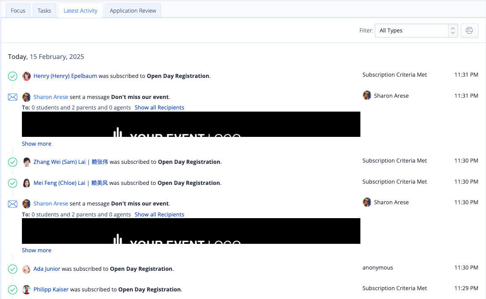Image resolution: width=486 pixels, height=299 pixels.
Task: Open the Application Review tab
Action: click(132, 10)
